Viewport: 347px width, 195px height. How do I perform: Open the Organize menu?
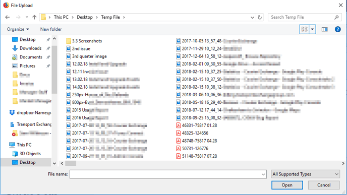(x=18, y=29)
